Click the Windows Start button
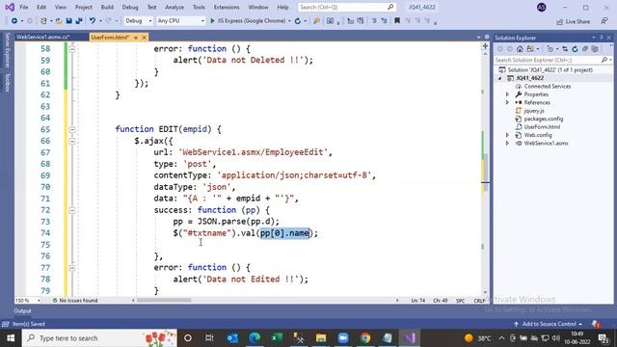The width and height of the screenshot is (617, 347). click(x=11, y=338)
